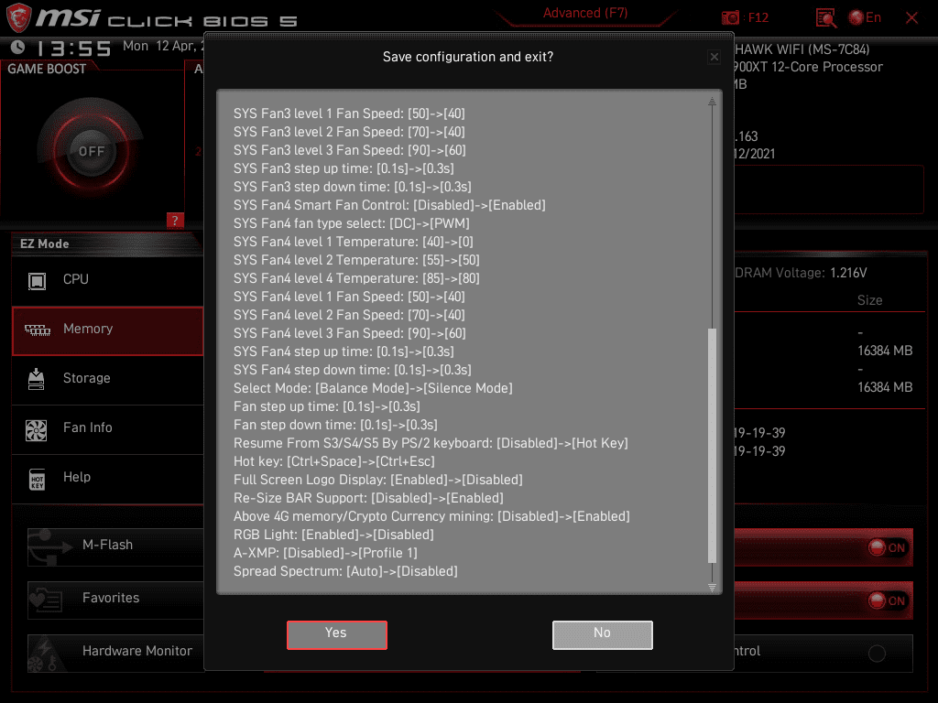This screenshot has width=938, height=703.
Task: Click the A-XMP Profile 1 change line
Action: click(325, 553)
